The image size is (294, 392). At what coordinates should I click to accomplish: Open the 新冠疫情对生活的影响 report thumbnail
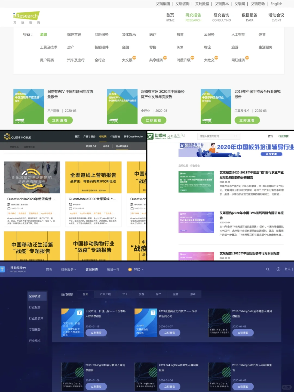click(x=32, y=177)
